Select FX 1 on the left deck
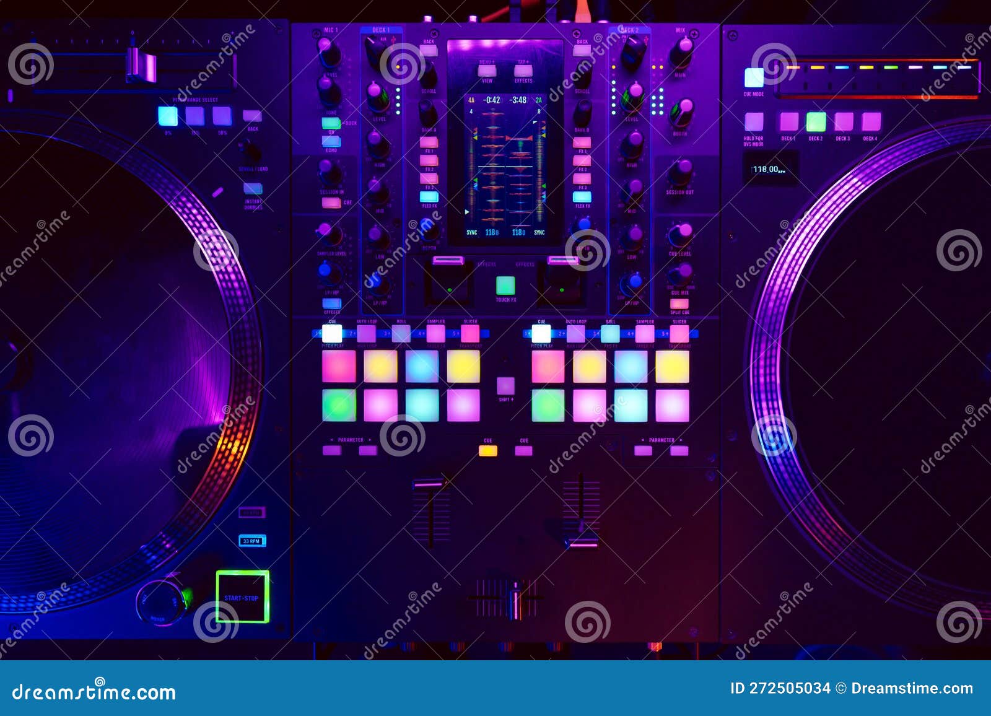Screen dimensions: 991x716 pyautogui.click(x=429, y=142)
